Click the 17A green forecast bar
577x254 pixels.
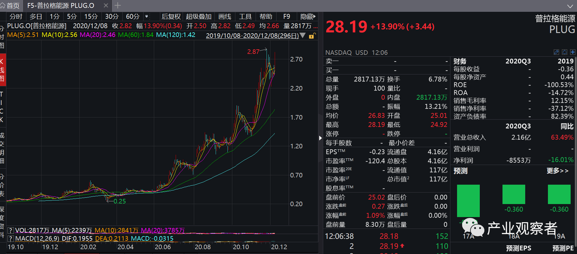pos(468,201)
